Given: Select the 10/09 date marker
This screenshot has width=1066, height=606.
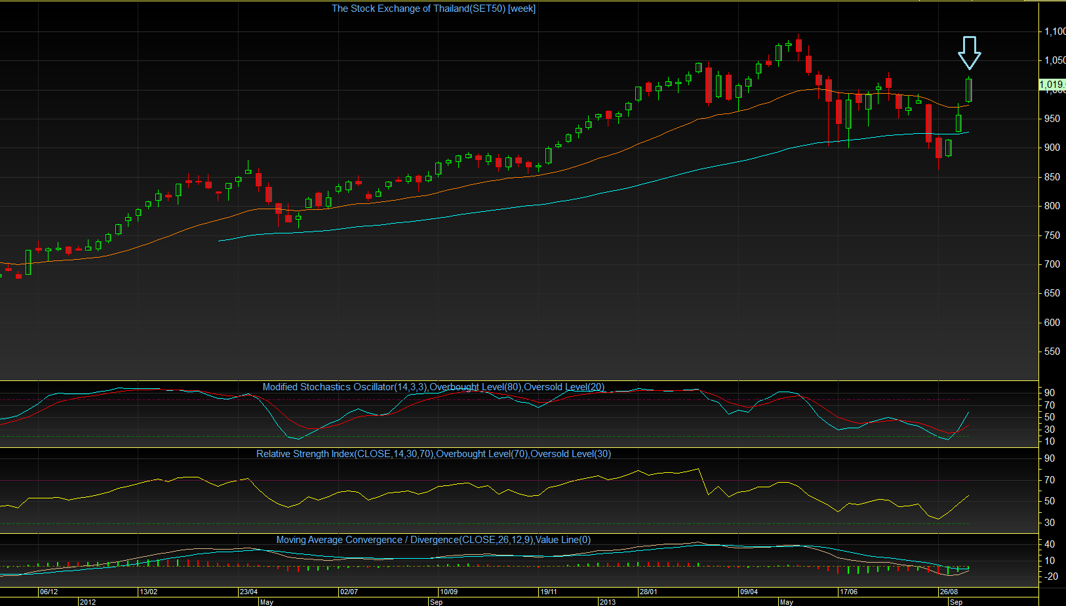Looking at the screenshot, I should 449,592.
